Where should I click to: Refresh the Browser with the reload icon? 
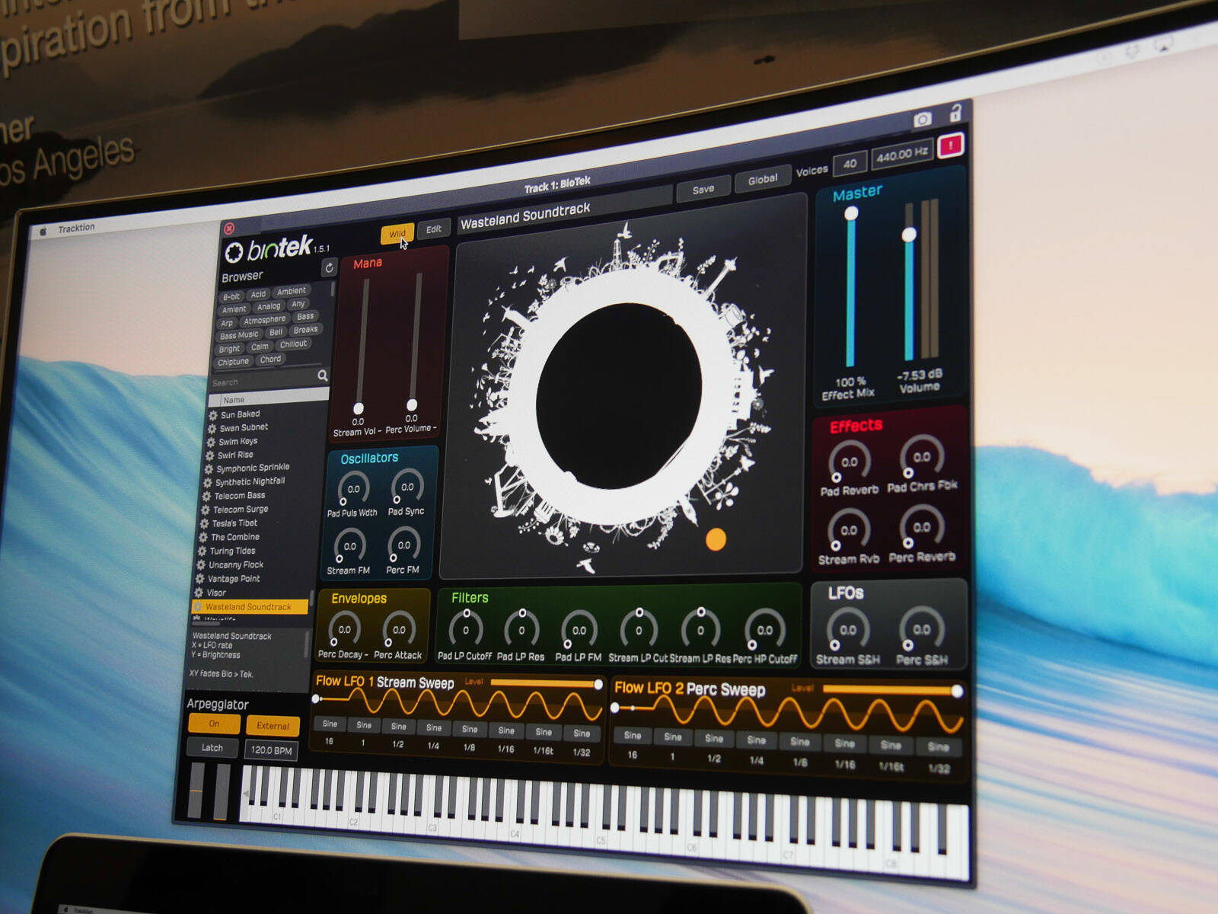pyautogui.click(x=329, y=267)
